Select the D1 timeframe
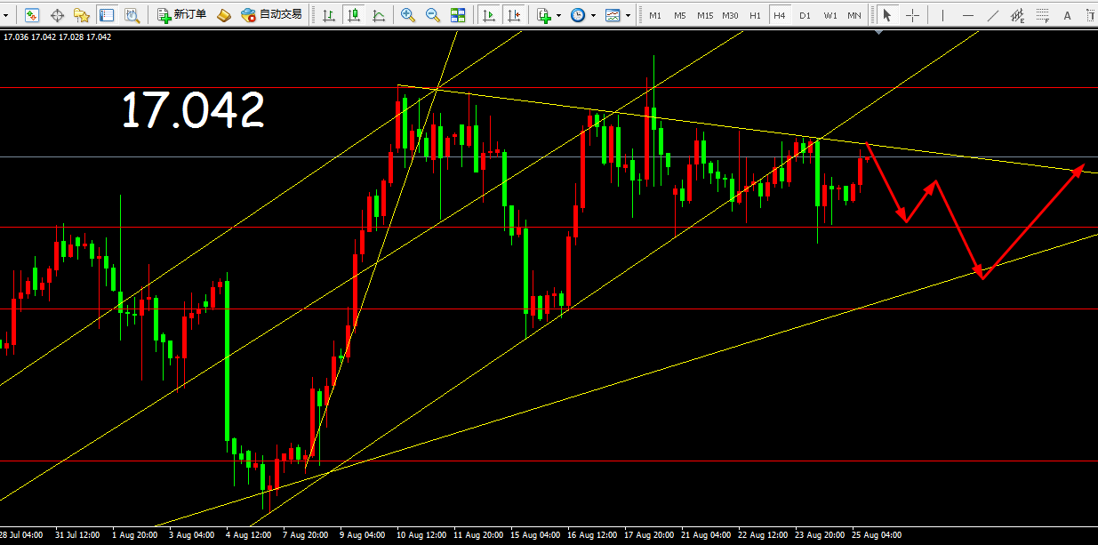This screenshot has height=545, width=1098. (805, 16)
